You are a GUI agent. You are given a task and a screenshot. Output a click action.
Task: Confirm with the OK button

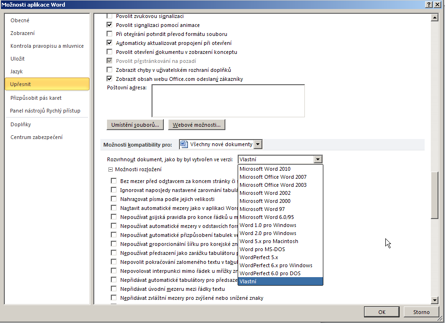click(x=382, y=312)
